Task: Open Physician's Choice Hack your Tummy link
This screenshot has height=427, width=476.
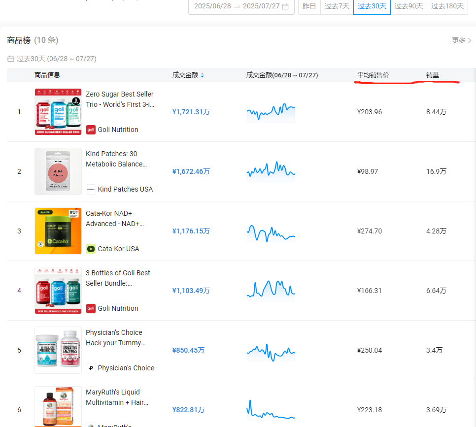Action: pyautogui.click(x=116, y=338)
